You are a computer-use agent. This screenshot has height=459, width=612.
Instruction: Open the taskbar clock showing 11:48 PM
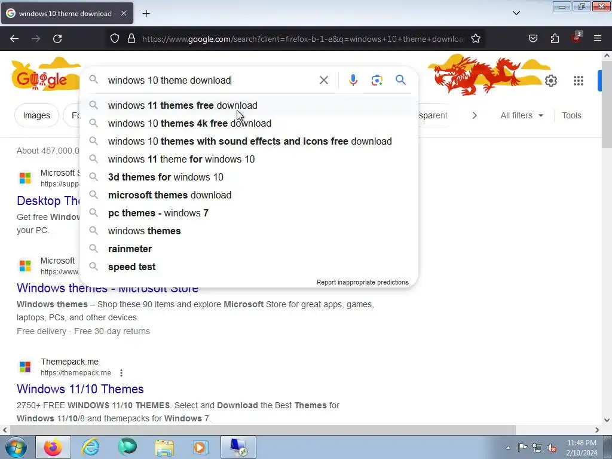tap(582, 448)
